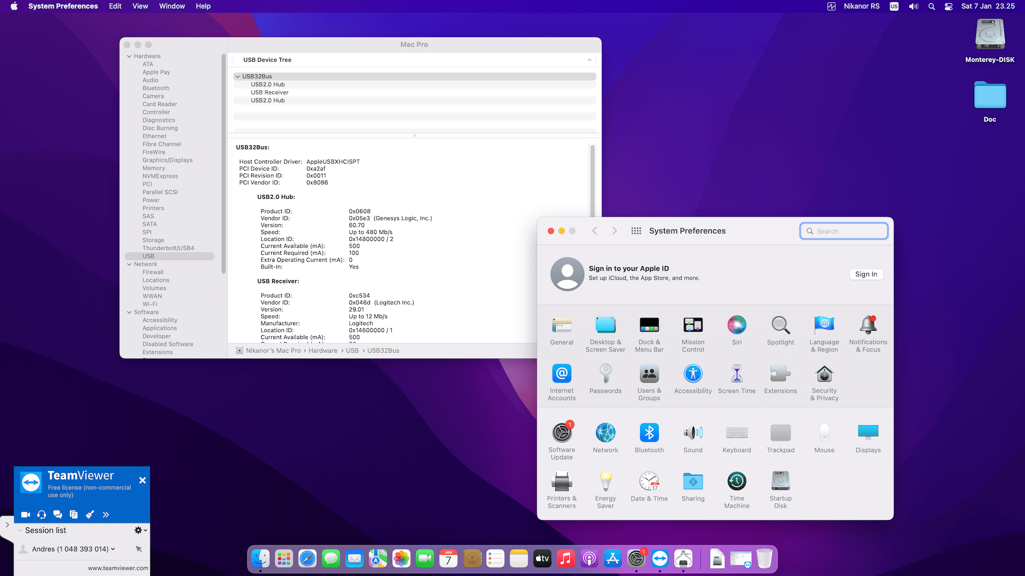Collapse the USB32Bus tree node
This screenshot has height=576, width=1025.
[x=238, y=77]
